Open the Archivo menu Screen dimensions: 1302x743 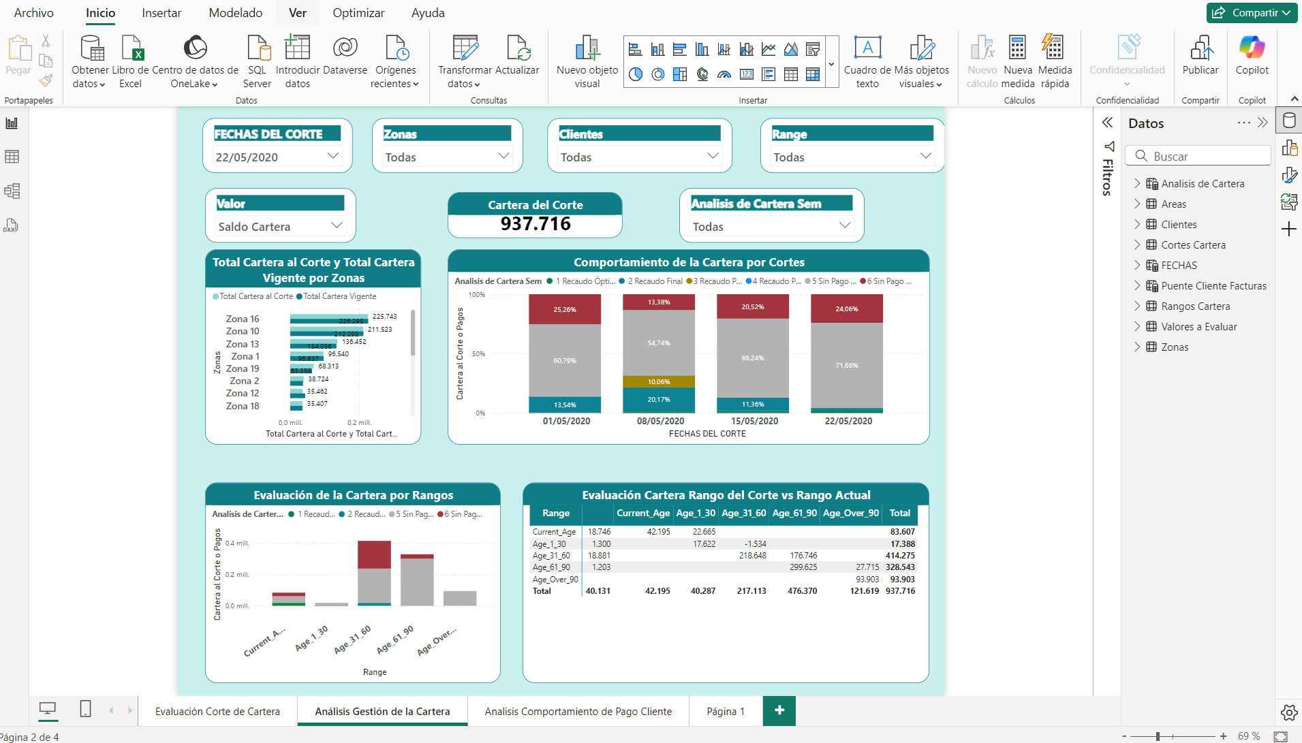(33, 13)
